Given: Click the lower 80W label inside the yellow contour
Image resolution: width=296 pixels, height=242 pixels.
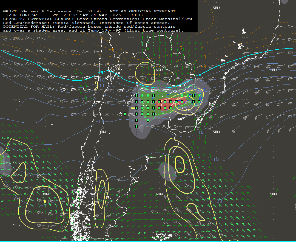Looking at the screenshot, I should point(45,194).
